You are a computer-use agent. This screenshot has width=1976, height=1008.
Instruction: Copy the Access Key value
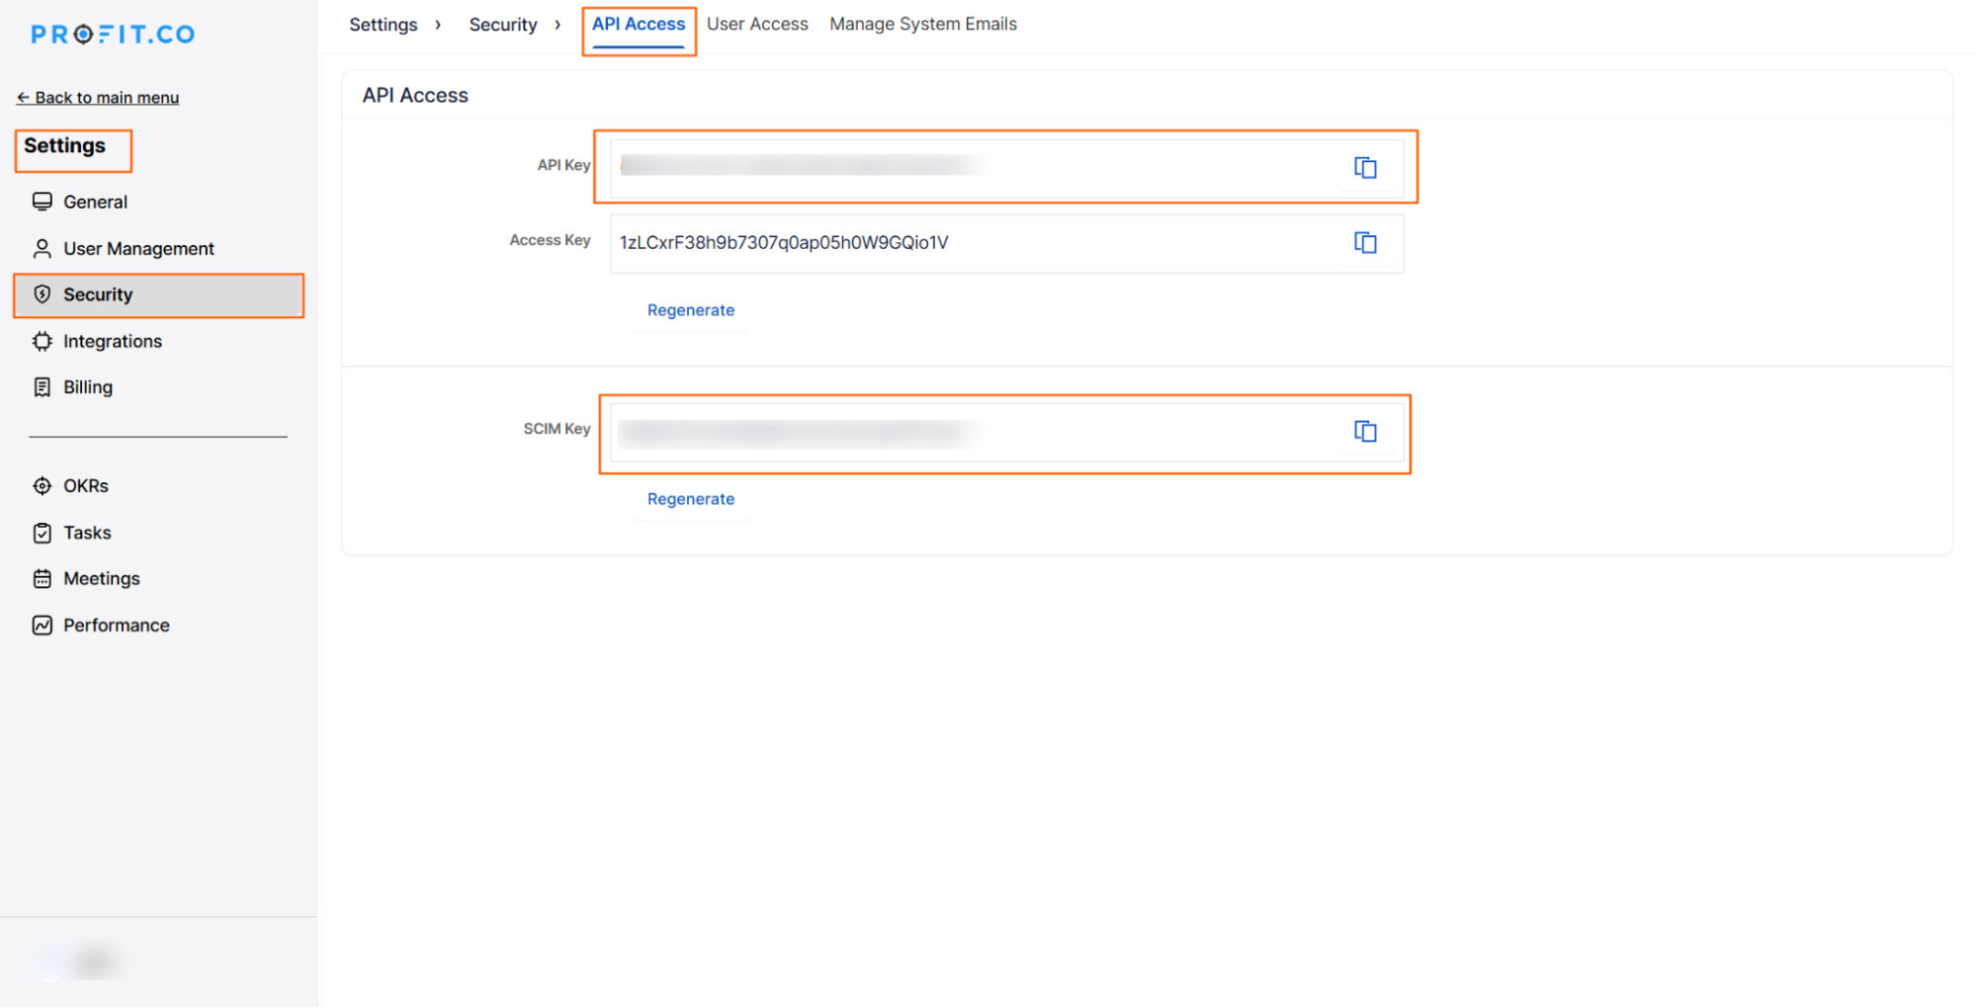pyautogui.click(x=1365, y=243)
